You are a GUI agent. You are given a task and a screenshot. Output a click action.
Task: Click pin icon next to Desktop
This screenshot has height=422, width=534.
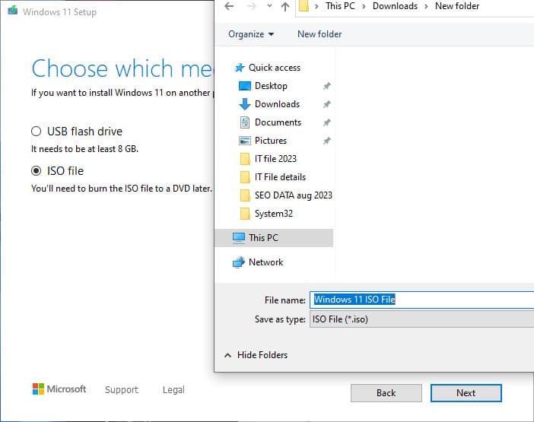326,86
